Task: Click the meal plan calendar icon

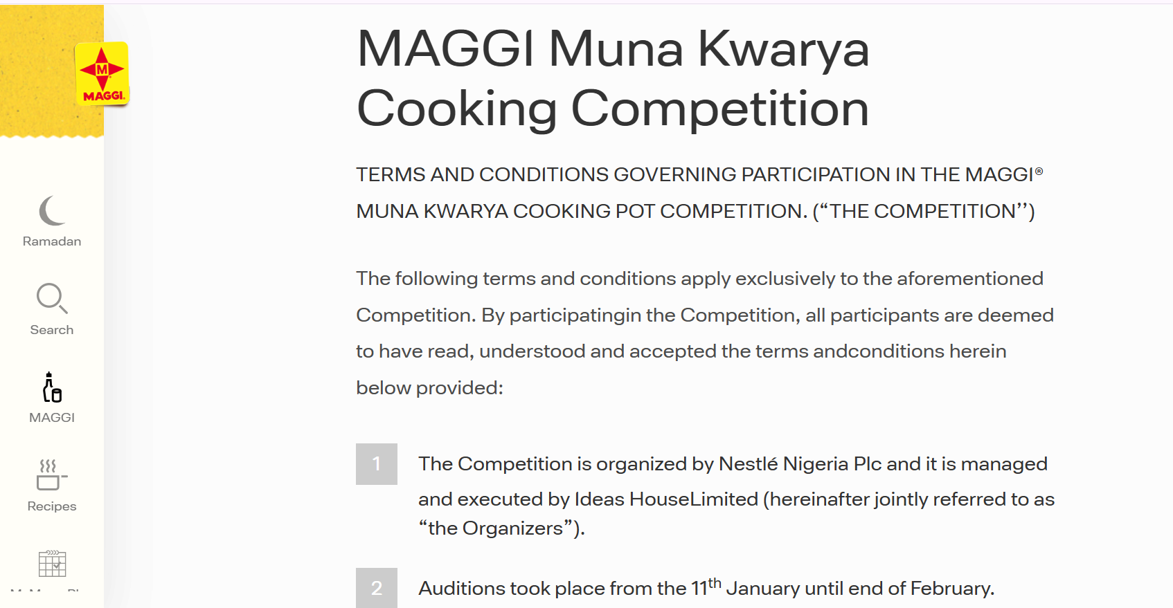Action: tap(52, 563)
